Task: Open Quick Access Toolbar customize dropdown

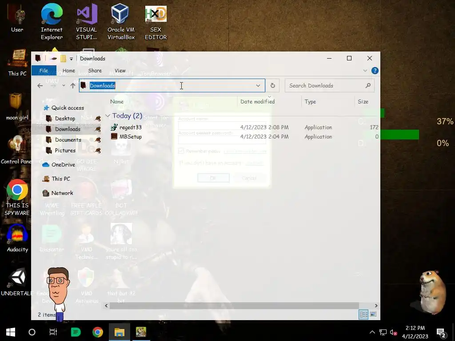Action: (71, 59)
